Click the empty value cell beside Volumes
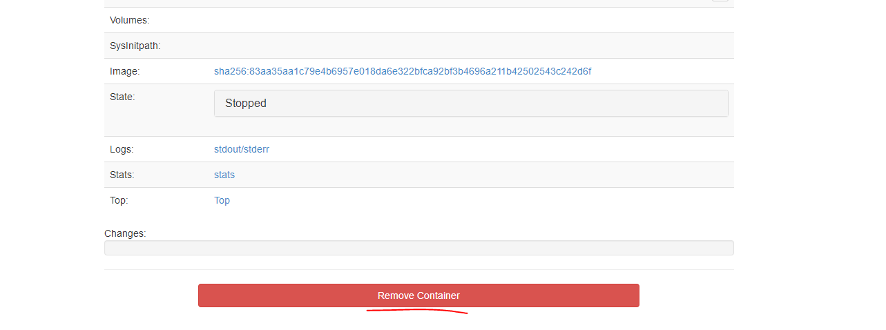886x330 pixels. (471, 20)
